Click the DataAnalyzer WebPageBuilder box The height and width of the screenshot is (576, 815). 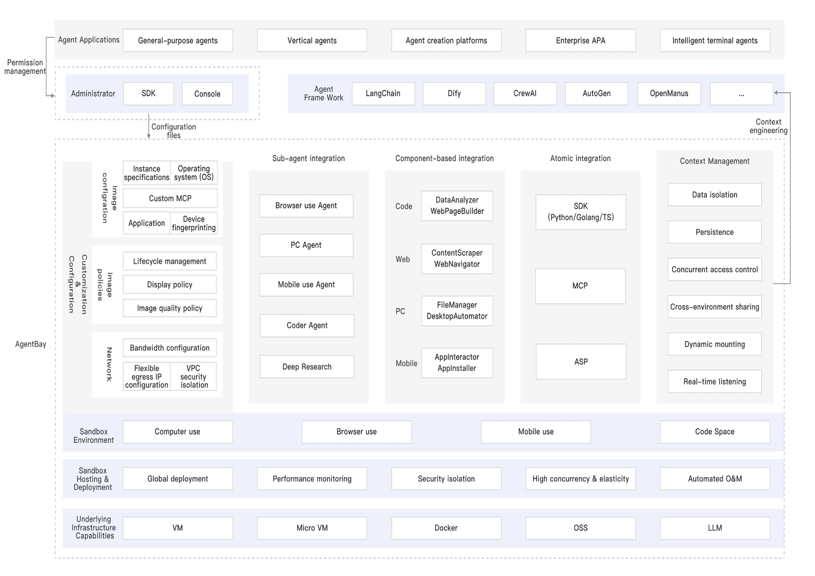(457, 206)
